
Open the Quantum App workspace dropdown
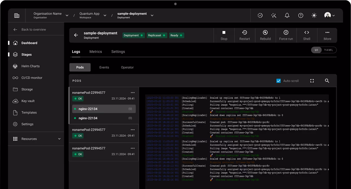(105, 16)
